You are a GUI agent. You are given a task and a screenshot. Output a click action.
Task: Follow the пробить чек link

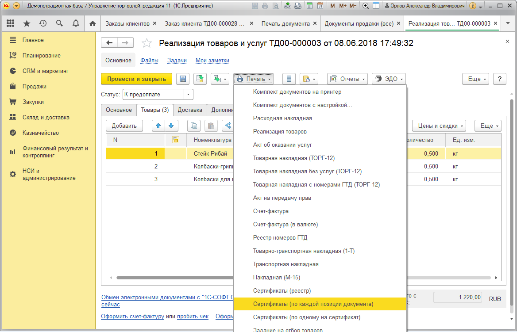[193, 317]
